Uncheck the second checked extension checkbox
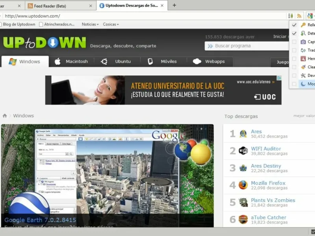315x236 pixels. click(294, 33)
